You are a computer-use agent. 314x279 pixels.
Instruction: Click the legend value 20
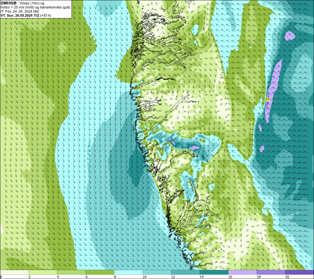coord(287,277)
